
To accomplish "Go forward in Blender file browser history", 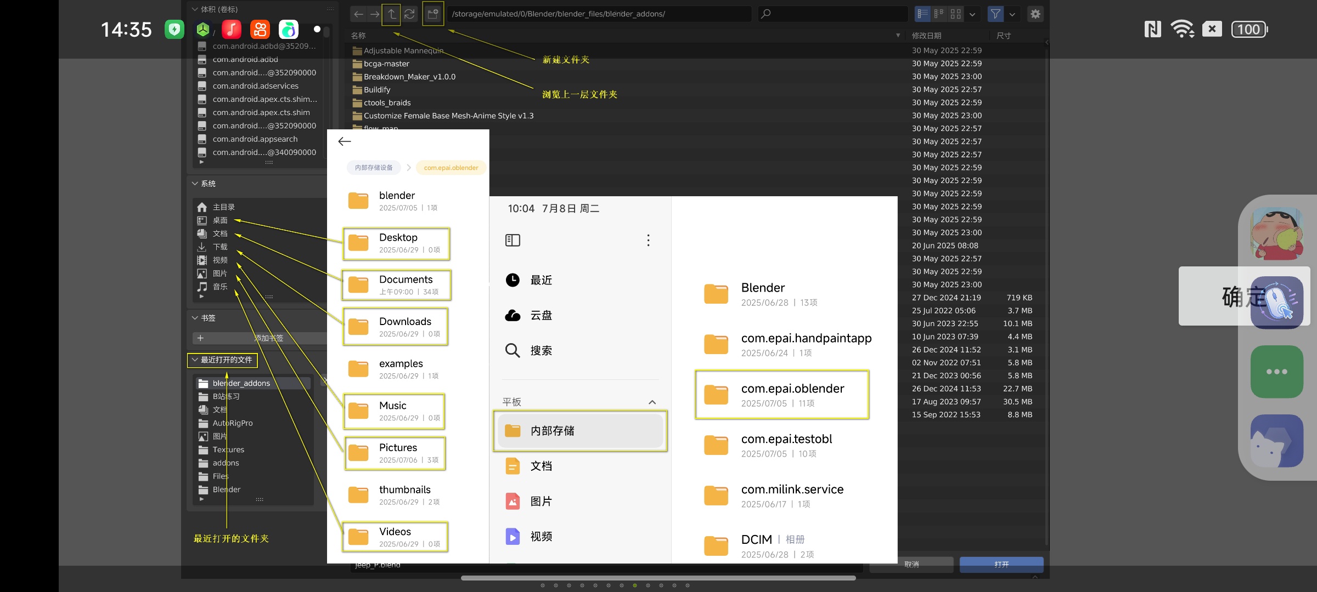I will (x=375, y=14).
